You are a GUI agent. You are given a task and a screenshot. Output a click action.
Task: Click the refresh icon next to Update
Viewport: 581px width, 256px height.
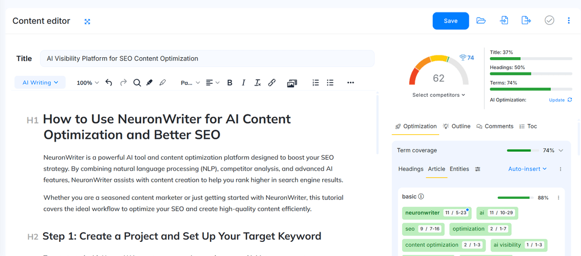570,100
